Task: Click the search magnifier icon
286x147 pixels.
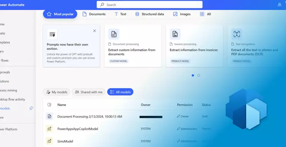Action: [x=102, y=5]
